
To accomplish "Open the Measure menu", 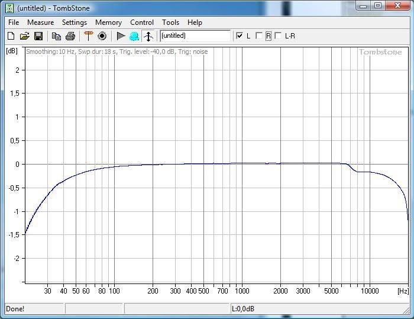I will pos(40,22).
